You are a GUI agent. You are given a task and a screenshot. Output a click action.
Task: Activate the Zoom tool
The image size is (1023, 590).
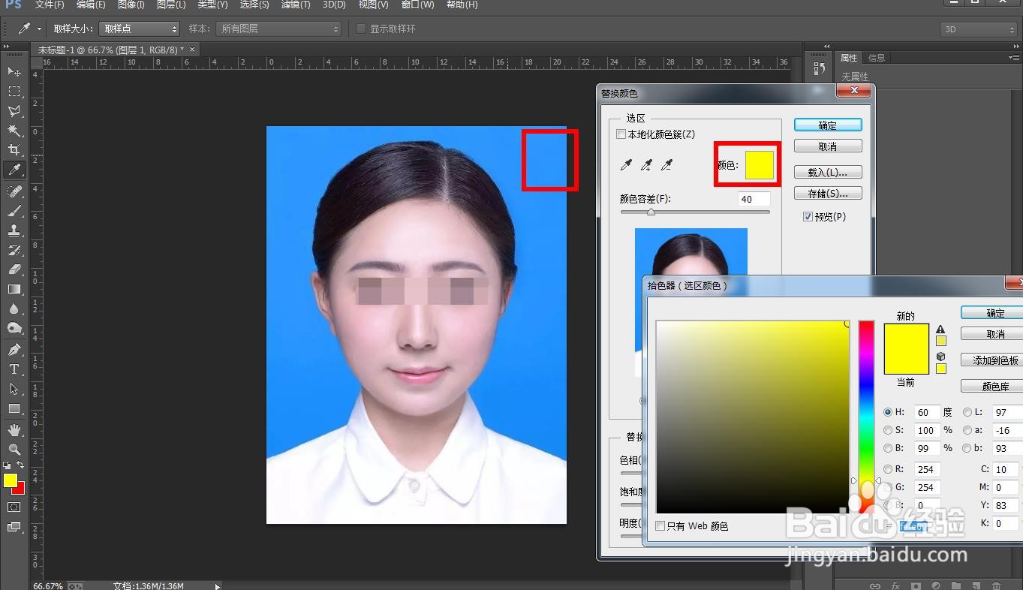coord(14,449)
